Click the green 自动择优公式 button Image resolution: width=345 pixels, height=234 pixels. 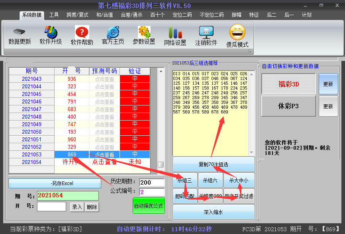(x=149, y=206)
